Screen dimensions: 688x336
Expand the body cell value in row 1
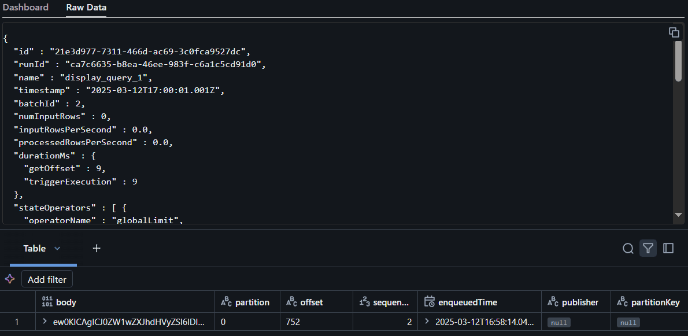(x=45, y=322)
